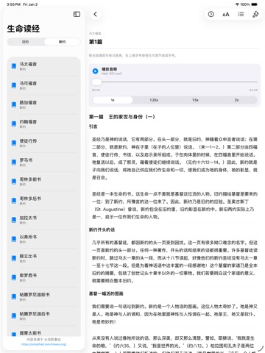
Task: Tap the 00:00 elapsed time label
Action: click(96, 90)
